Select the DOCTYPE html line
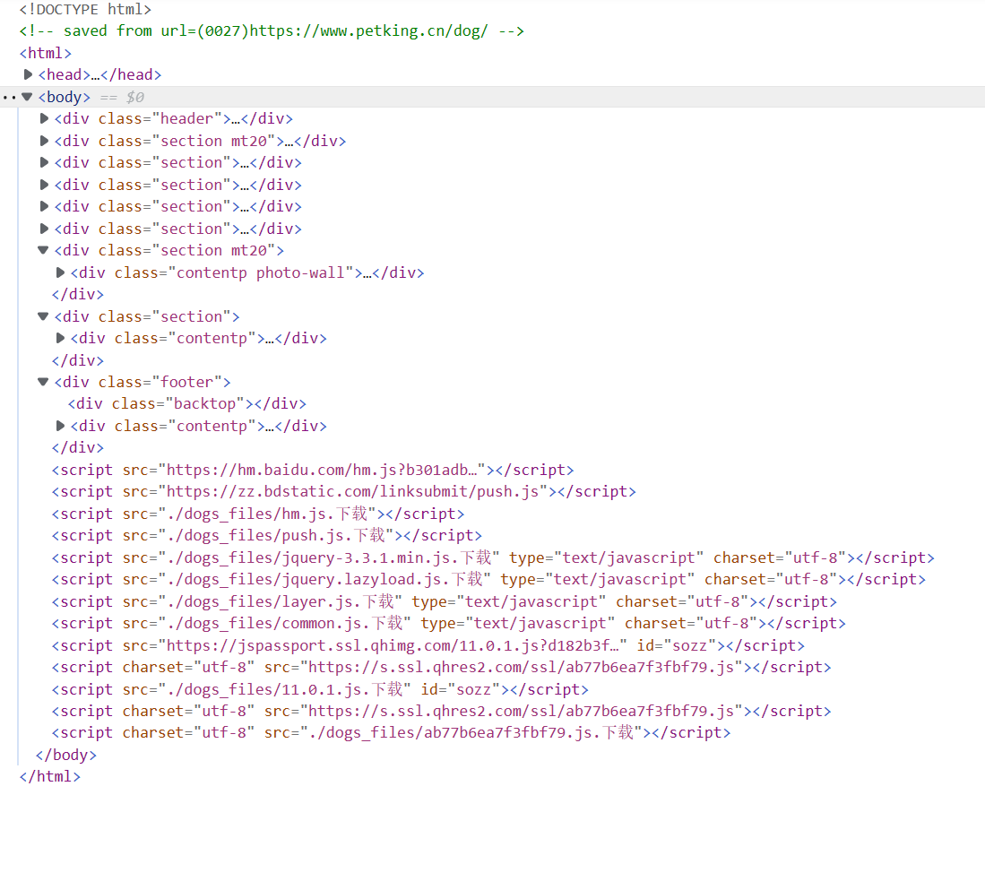Viewport: 985px width, 890px height. (x=85, y=10)
